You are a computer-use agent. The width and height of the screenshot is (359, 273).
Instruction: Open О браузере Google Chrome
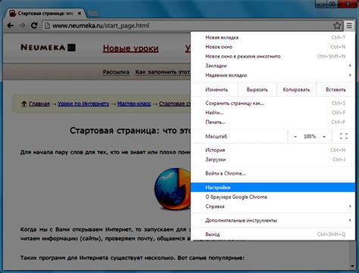click(x=273, y=197)
